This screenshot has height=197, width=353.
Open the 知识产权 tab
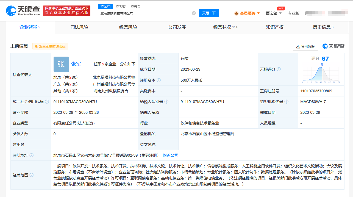tap(274, 27)
